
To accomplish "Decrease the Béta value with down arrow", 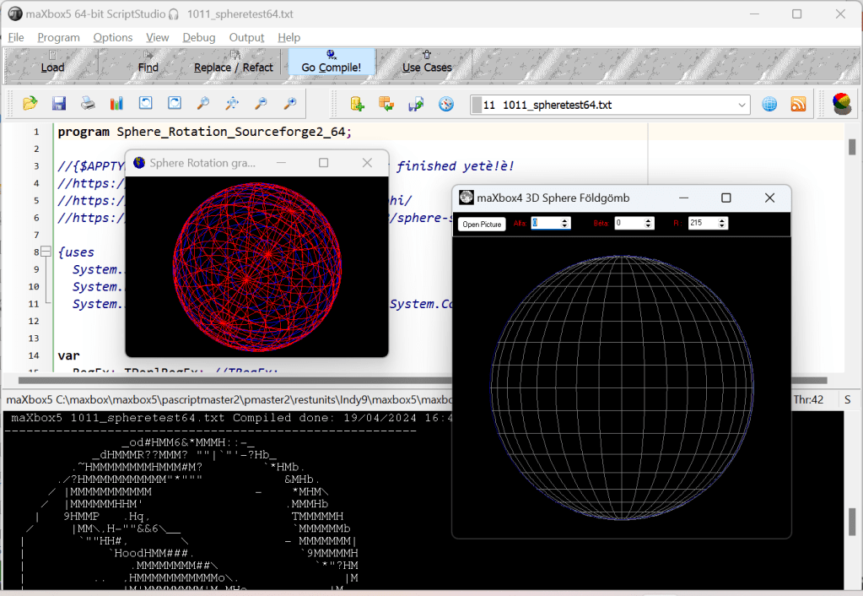I will click(x=648, y=226).
